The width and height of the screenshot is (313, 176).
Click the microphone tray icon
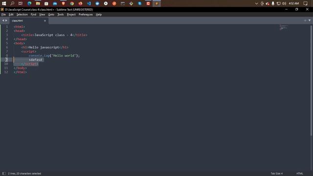(x=273, y=3)
